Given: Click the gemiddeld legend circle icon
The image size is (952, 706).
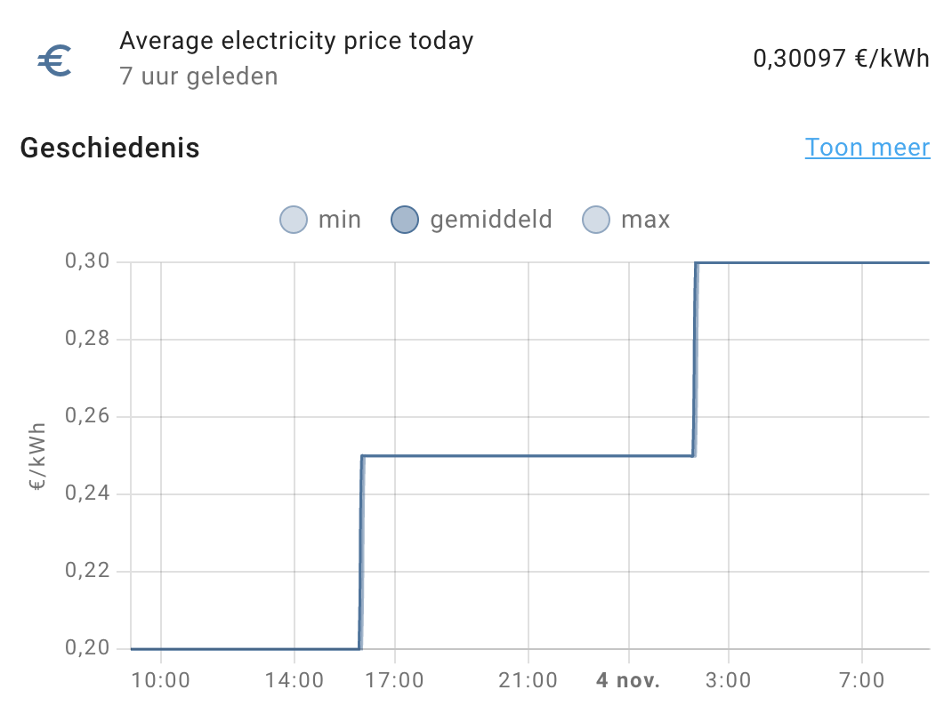Looking at the screenshot, I should click(405, 219).
